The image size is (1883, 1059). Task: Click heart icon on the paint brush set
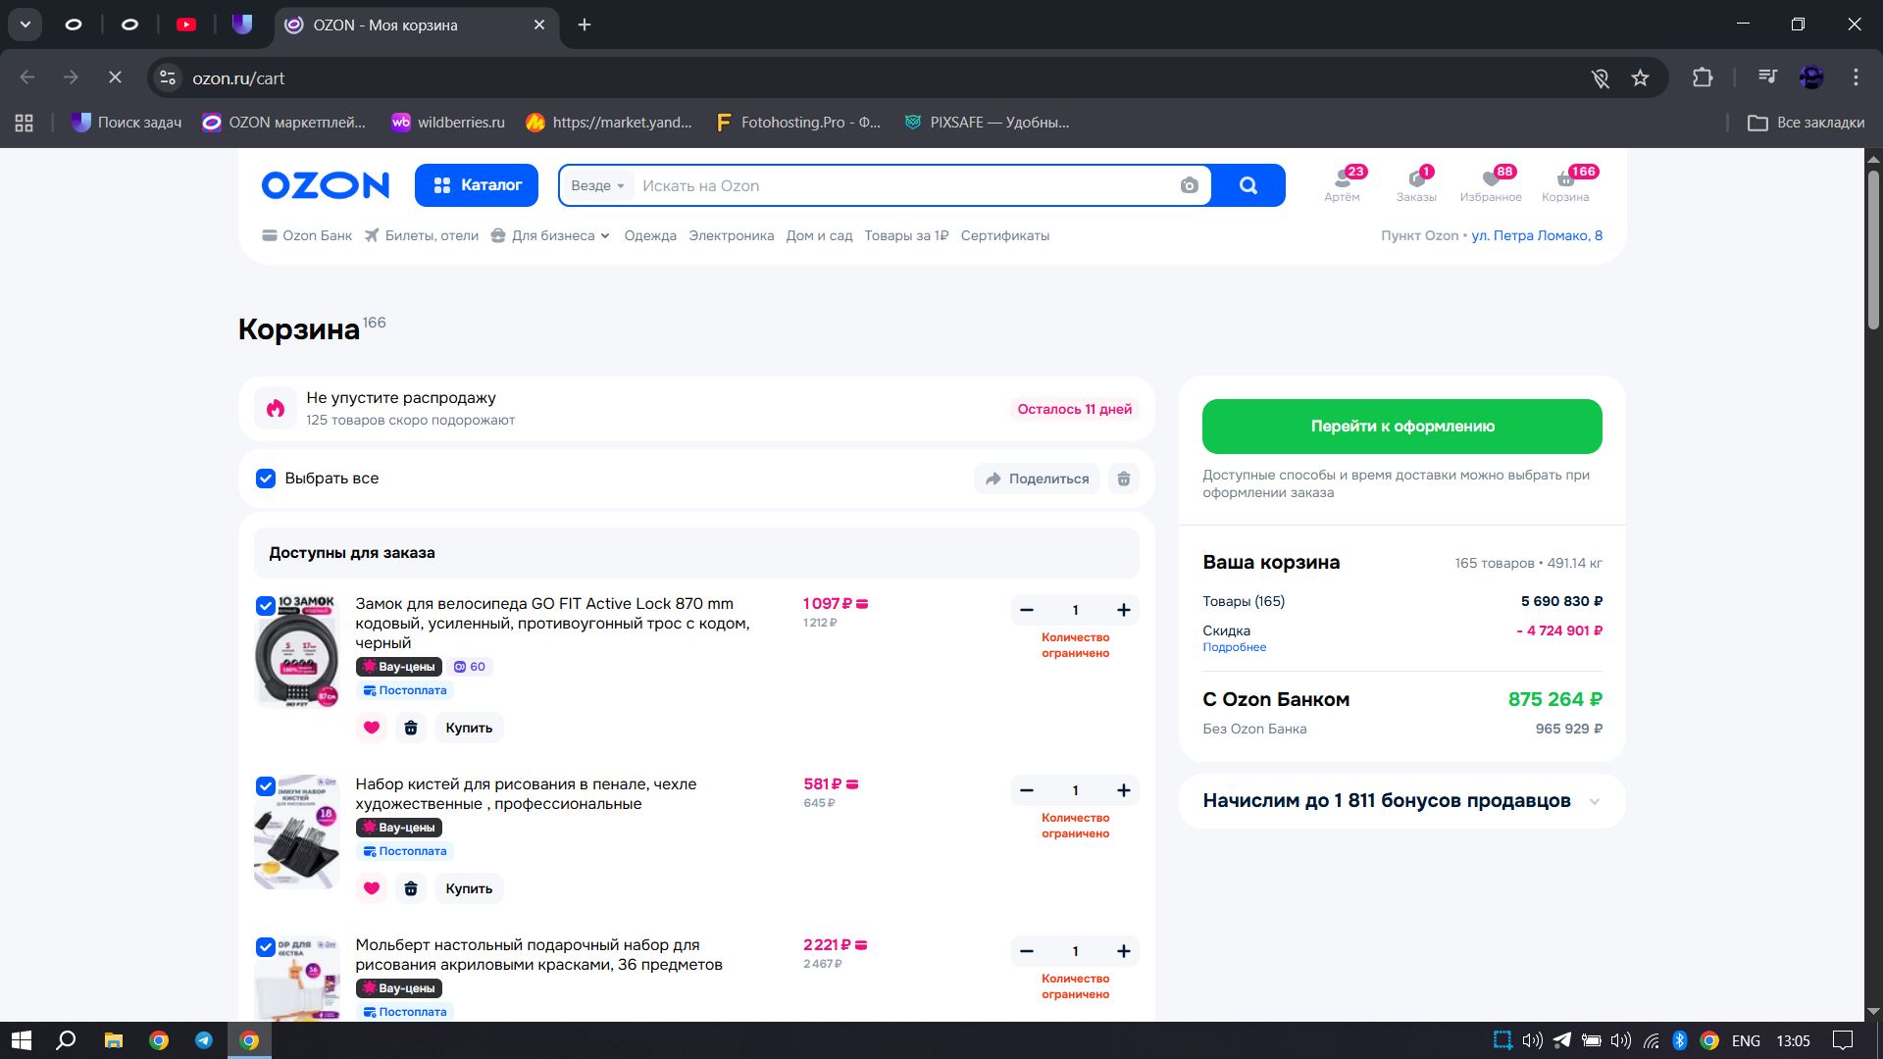[371, 888]
